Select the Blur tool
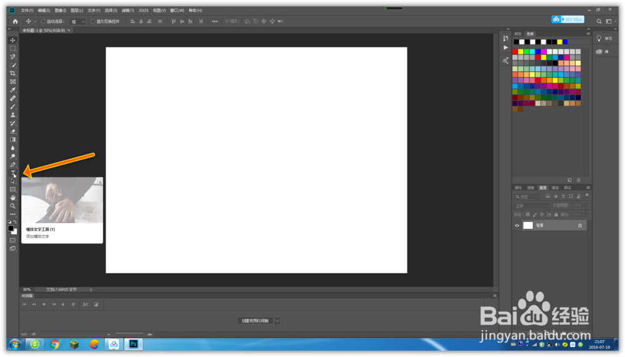 tap(12, 148)
